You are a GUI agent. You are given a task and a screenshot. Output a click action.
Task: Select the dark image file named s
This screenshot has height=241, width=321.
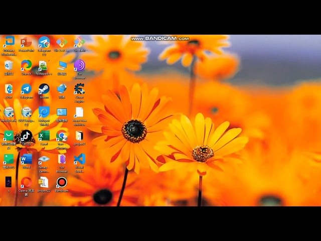coord(9,184)
